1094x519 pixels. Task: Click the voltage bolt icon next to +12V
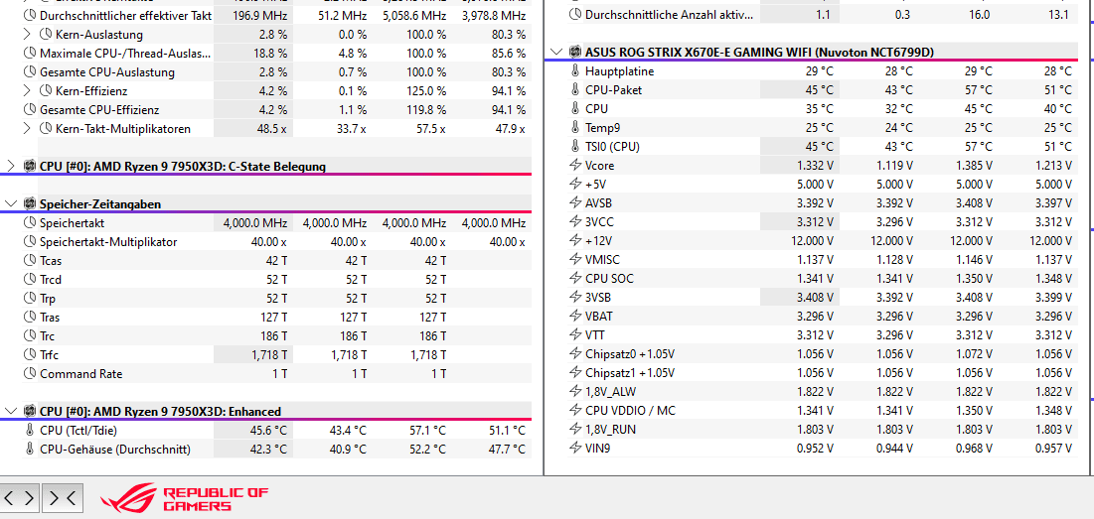coord(575,240)
